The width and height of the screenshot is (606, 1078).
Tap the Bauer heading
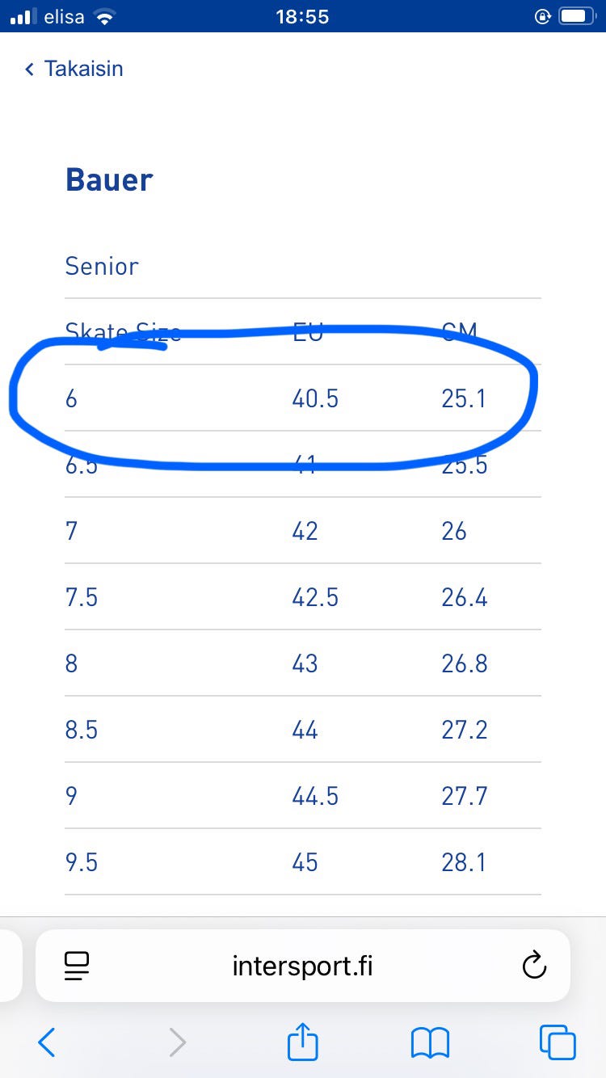(x=109, y=179)
